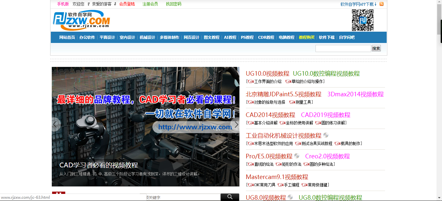Click the 会员登陆 link
The width and height of the screenshot is (442, 201).
(127, 4)
